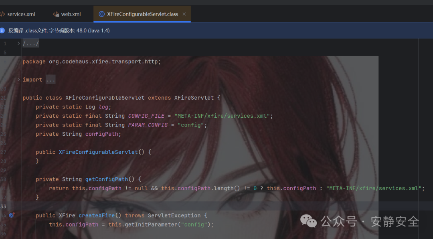
Task: Close the XFireConfigurableServlet.class tab
Action: pos(184,14)
